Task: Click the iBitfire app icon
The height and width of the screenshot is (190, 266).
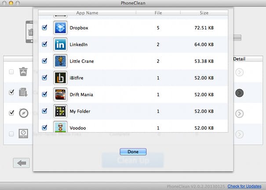Action: tap(60, 78)
